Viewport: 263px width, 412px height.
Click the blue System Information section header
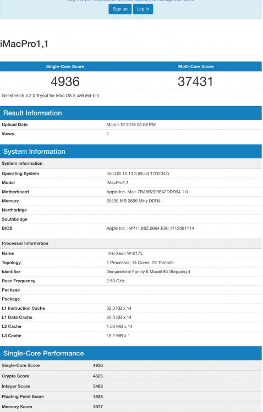coord(131,152)
